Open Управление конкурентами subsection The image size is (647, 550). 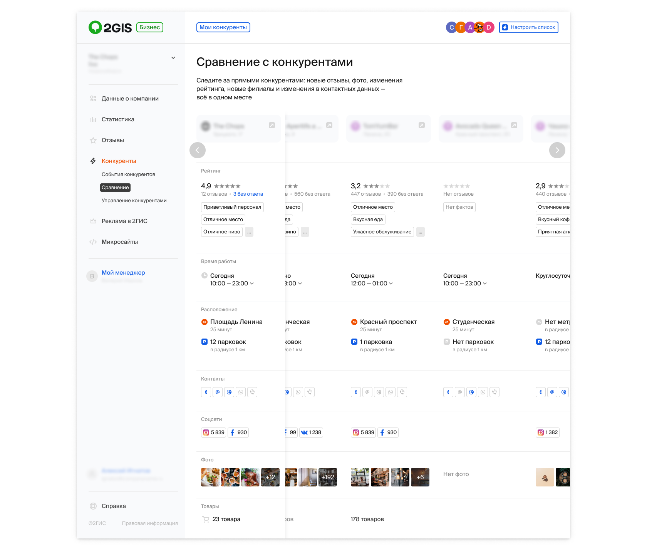(x=134, y=201)
